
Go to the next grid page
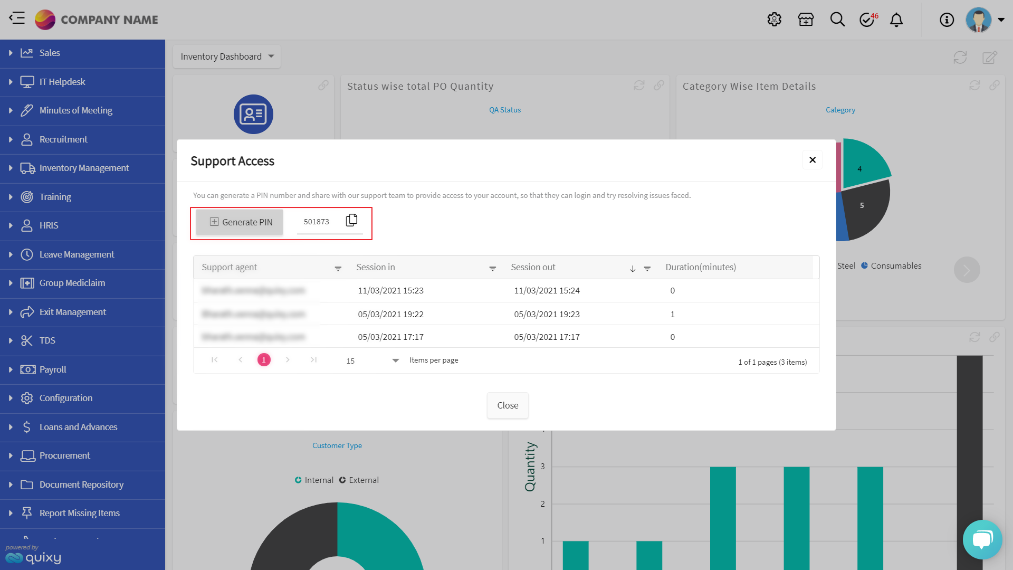click(x=288, y=360)
